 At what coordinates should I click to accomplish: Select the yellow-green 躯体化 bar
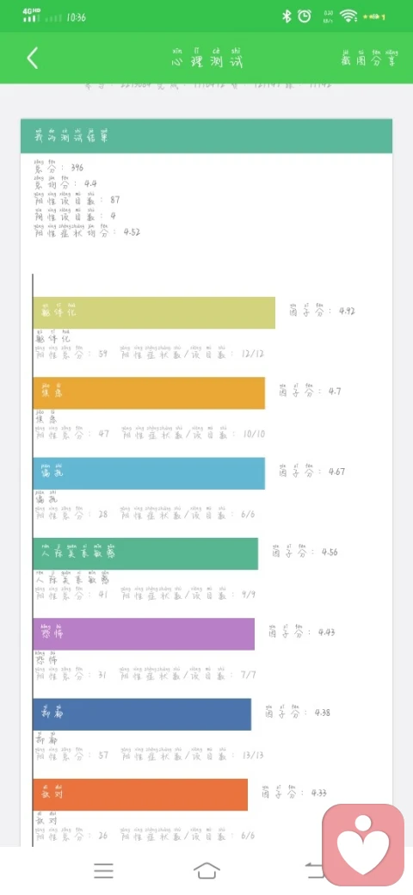[x=154, y=312]
